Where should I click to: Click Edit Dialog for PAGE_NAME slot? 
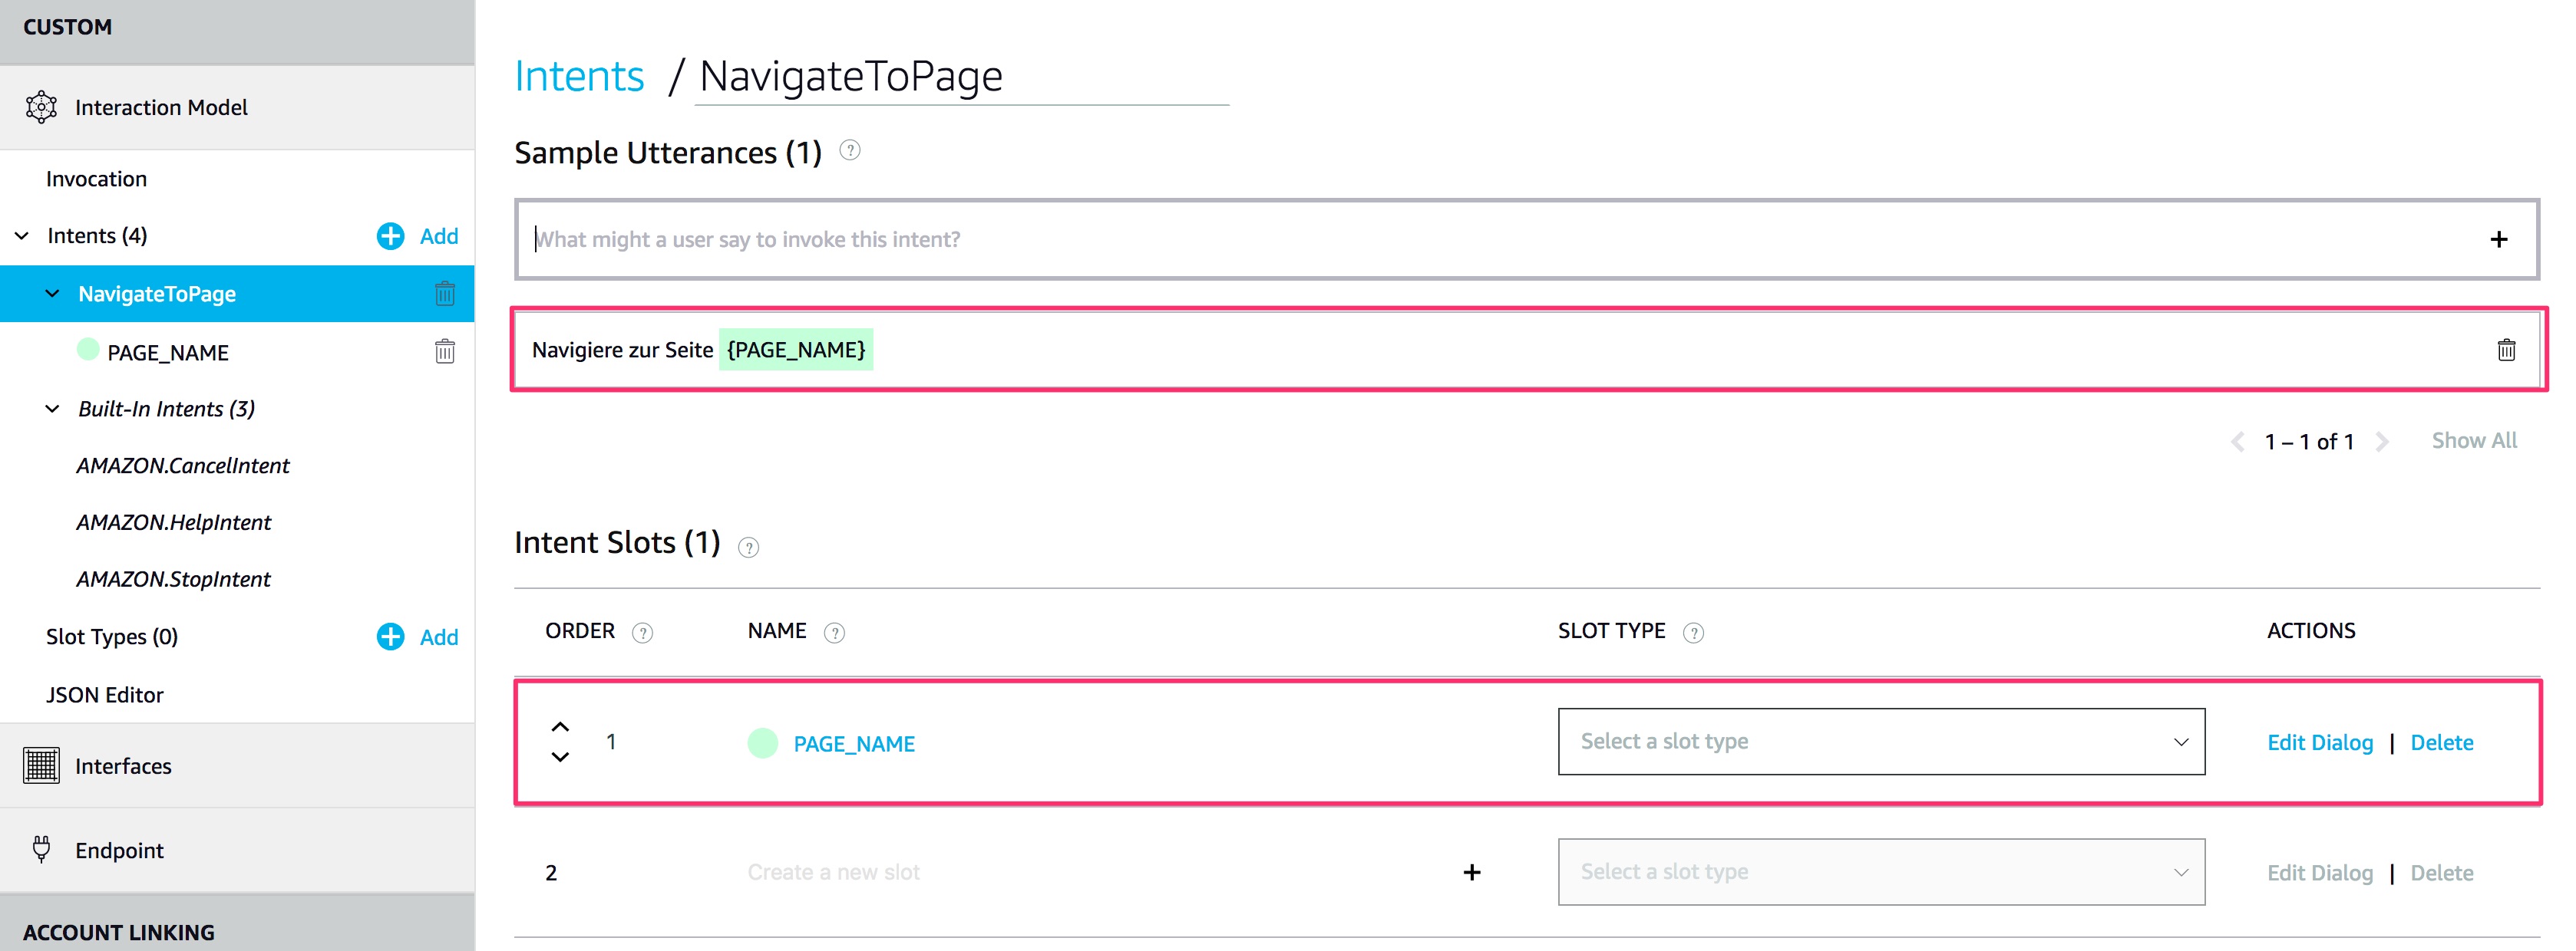[x=2319, y=742]
